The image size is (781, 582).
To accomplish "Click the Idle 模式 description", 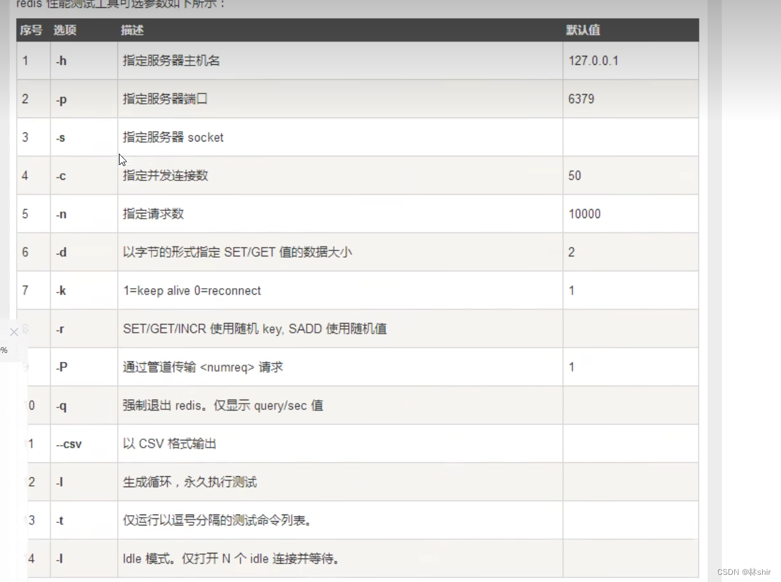I will pyautogui.click(x=231, y=559).
